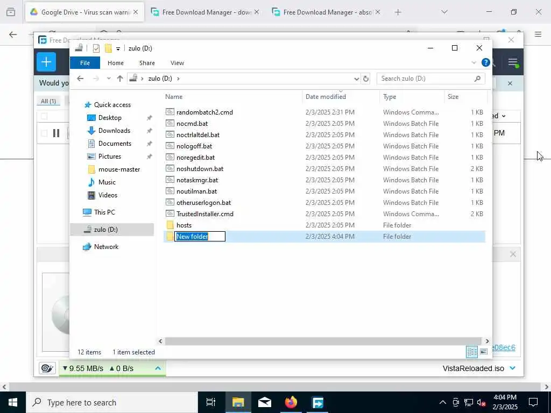Click the search magnifier in Explorer
Viewport: 551px width, 413px height.
(x=477, y=79)
